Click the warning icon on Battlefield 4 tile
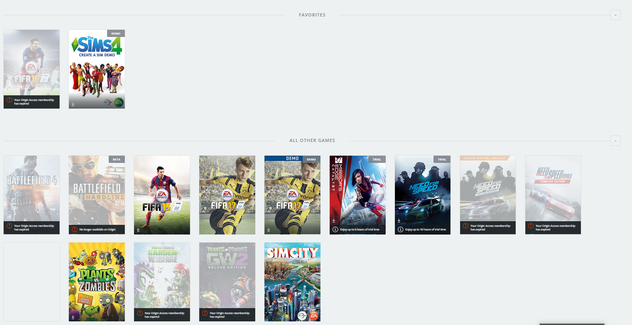 (9, 226)
